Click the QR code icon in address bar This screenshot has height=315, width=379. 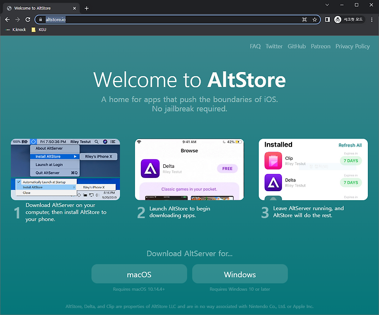tap(305, 20)
